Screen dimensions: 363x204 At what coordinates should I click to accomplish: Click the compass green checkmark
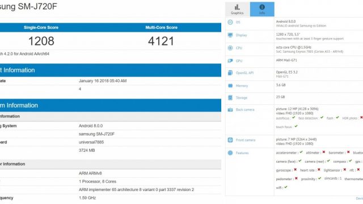coord(351,161)
